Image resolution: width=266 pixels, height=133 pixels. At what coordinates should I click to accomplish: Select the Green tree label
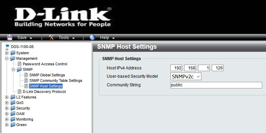(x=21, y=125)
